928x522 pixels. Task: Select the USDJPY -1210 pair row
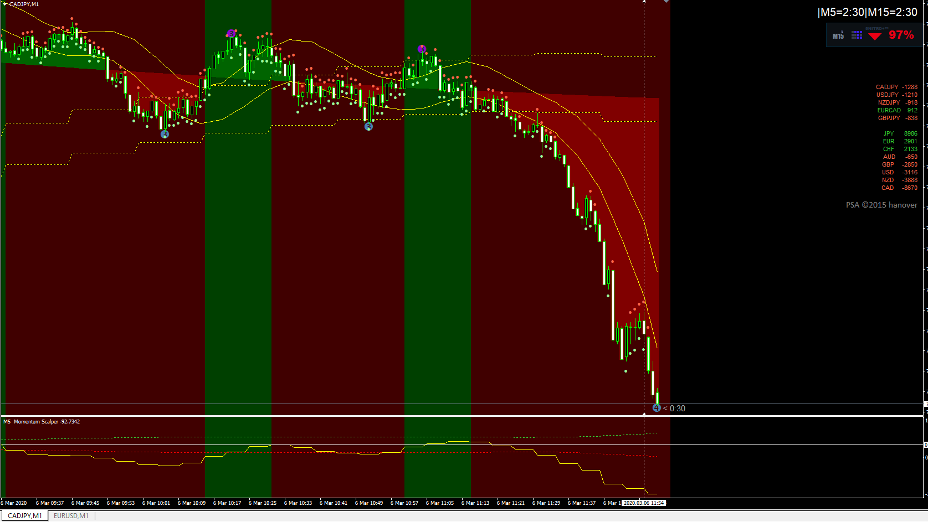[896, 95]
